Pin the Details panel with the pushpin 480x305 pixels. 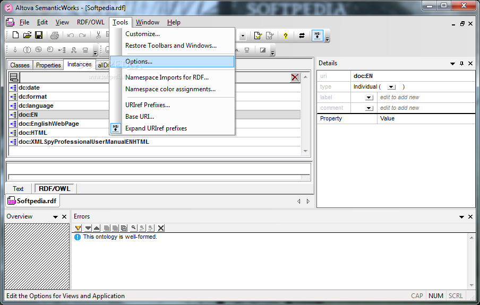(461, 64)
